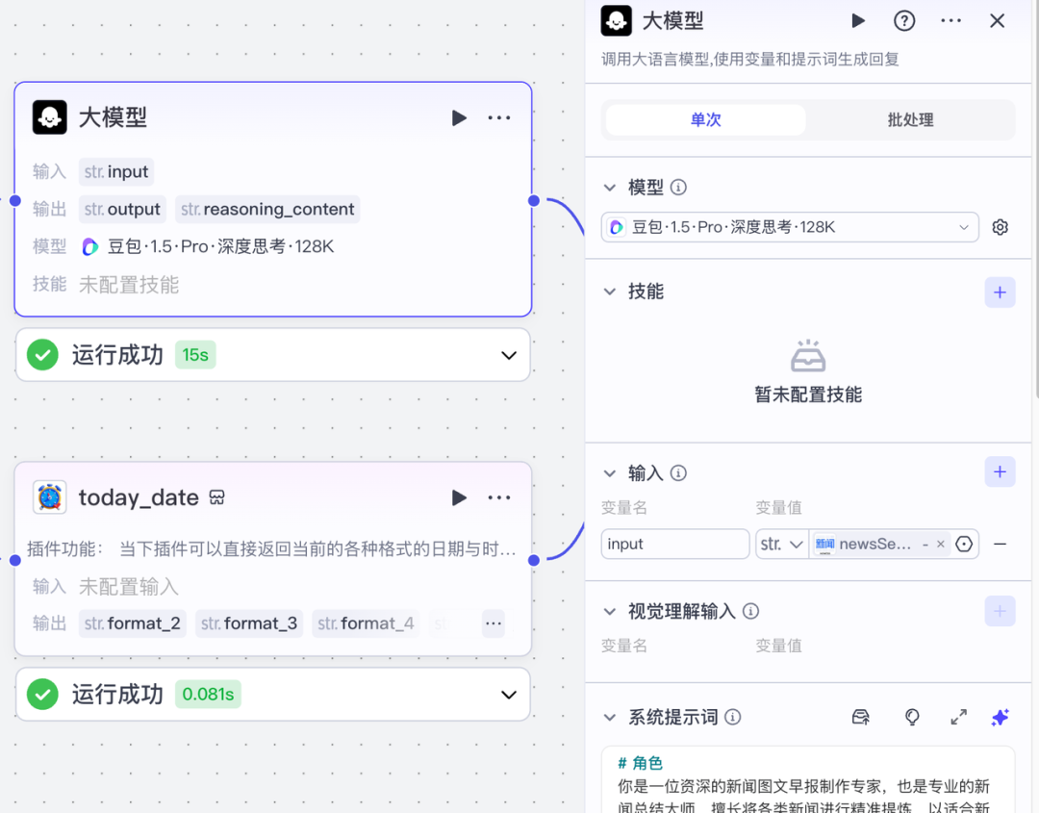Click the AI optimize prompt sparkle icon
1039x813 pixels.
1000,717
